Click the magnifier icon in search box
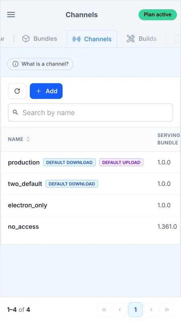This screenshot has height=322, width=181. (15, 112)
